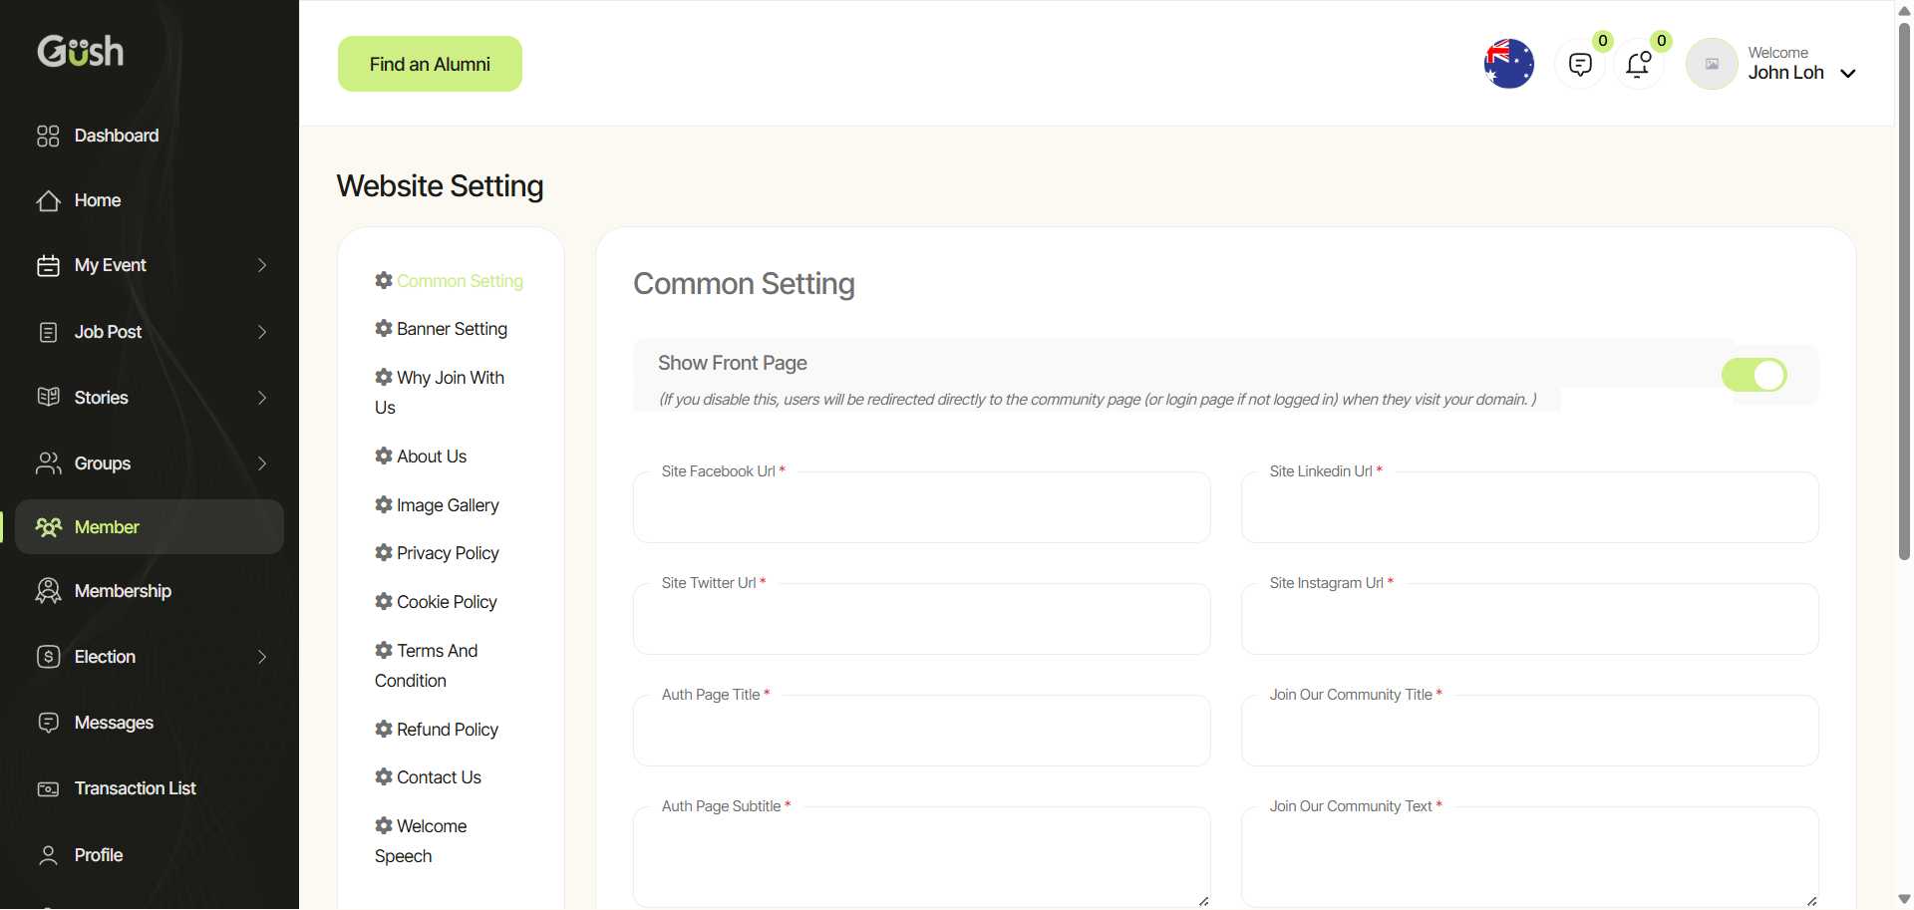The height and width of the screenshot is (910, 1914).
Task: Click the Find an Alumni button
Action: point(430,64)
